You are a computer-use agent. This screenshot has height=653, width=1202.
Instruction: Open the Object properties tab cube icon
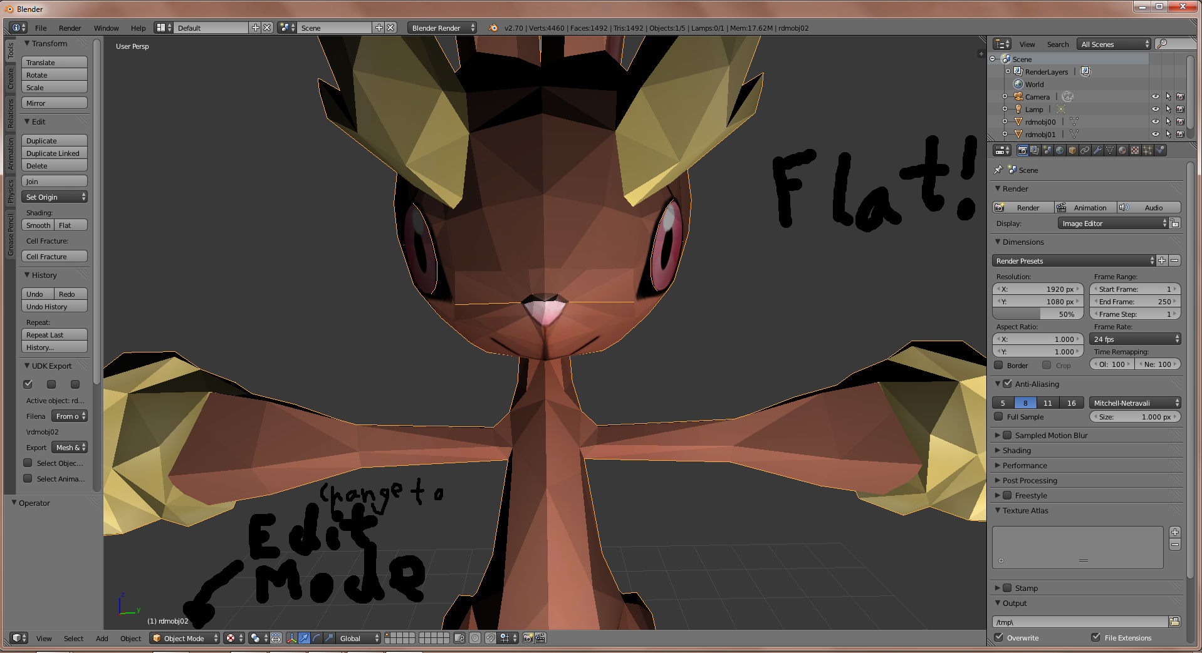(x=1072, y=150)
